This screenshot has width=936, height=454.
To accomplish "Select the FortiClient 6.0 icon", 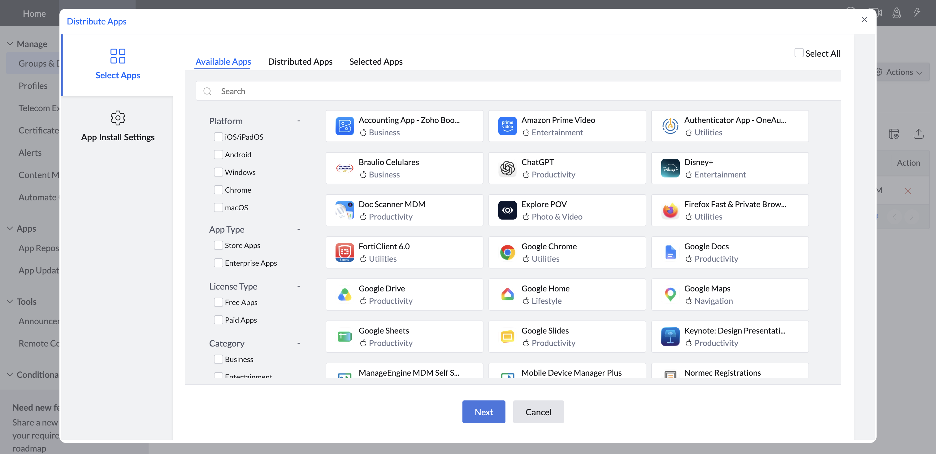I will point(344,253).
